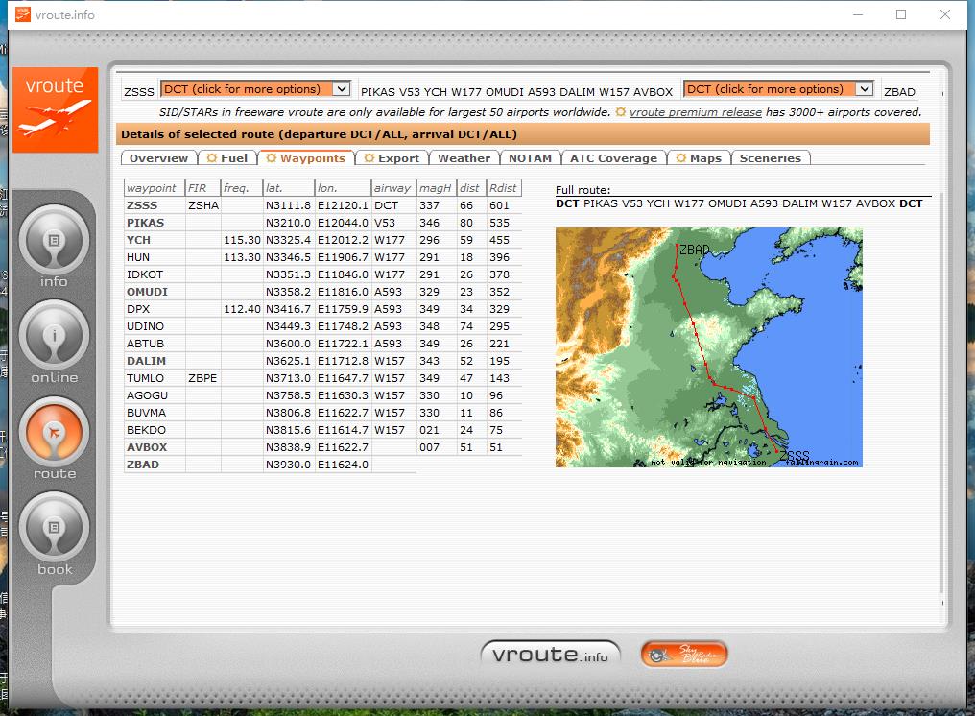Select the route sidebar button
Screen dimensions: 975x716
point(54,434)
